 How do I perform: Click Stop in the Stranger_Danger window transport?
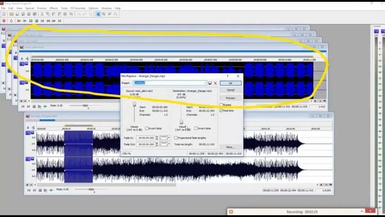tap(40, 190)
